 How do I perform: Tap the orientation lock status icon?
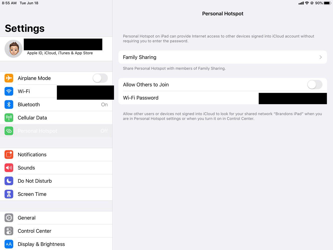click(x=312, y=3)
